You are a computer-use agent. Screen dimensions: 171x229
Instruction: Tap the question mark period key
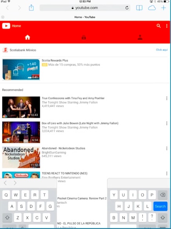(152, 218)
